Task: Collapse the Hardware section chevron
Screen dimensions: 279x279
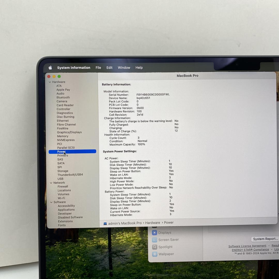Action: pos(50,82)
